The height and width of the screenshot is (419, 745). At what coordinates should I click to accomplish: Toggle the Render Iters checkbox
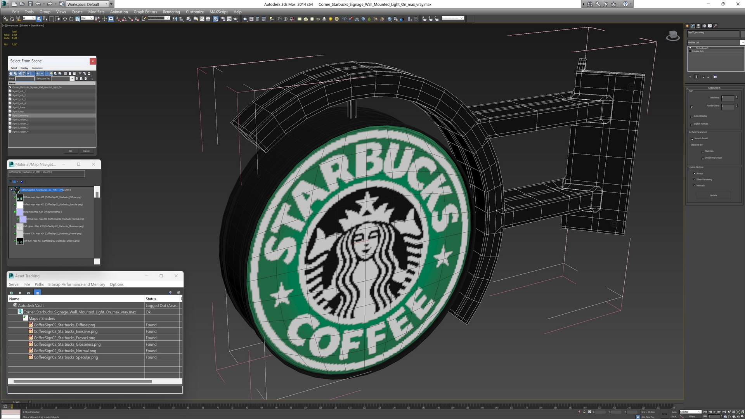[x=691, y=107]
